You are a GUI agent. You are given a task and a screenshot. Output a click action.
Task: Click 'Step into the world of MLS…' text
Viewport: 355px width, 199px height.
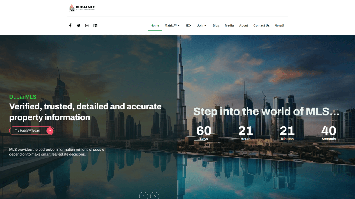coord(266,112)
